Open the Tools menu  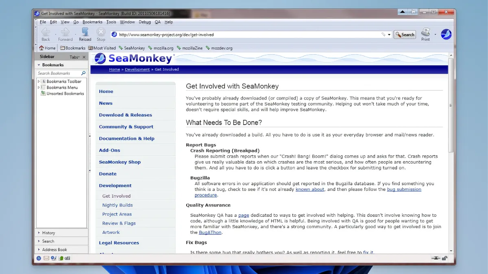[x=111, y=22]
